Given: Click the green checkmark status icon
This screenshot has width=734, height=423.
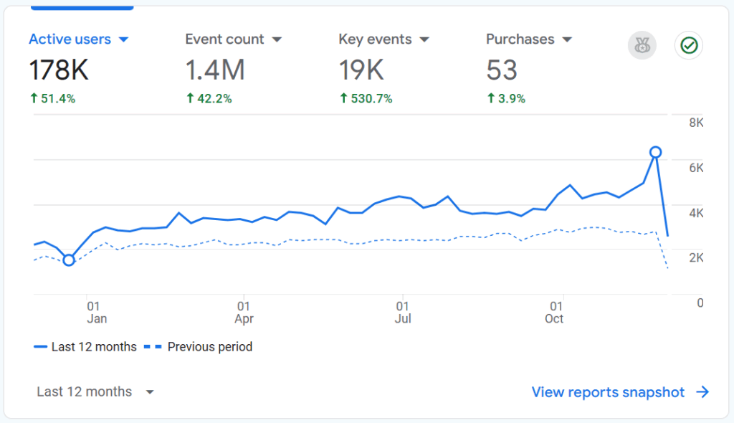Looking at the screenshot, I should click(688, 45).
